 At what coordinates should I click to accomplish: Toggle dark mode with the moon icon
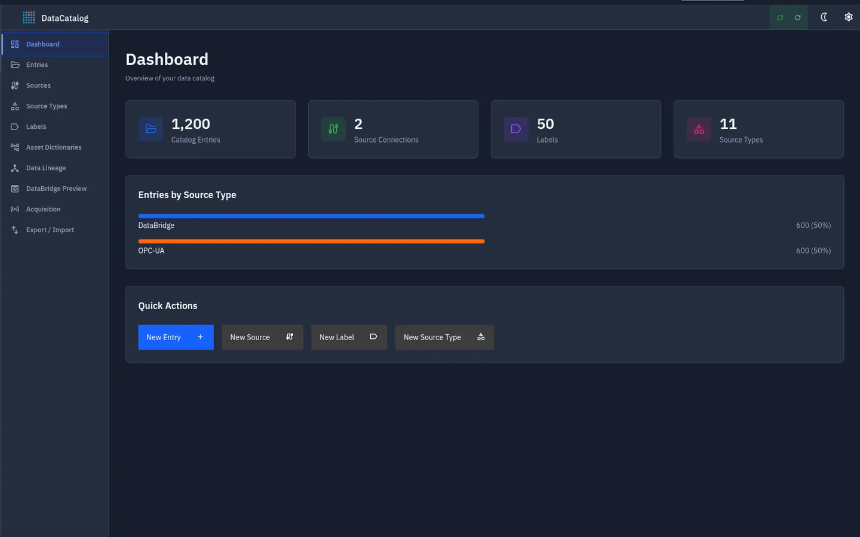[x=824, y=17]
